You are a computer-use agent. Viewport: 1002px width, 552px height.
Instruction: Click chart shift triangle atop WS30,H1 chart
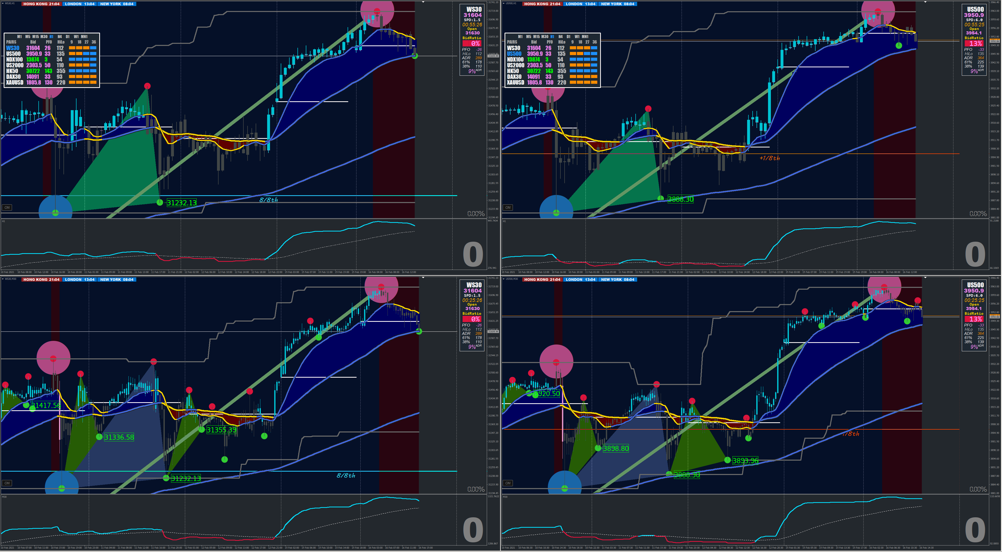(x=423, y=2)
